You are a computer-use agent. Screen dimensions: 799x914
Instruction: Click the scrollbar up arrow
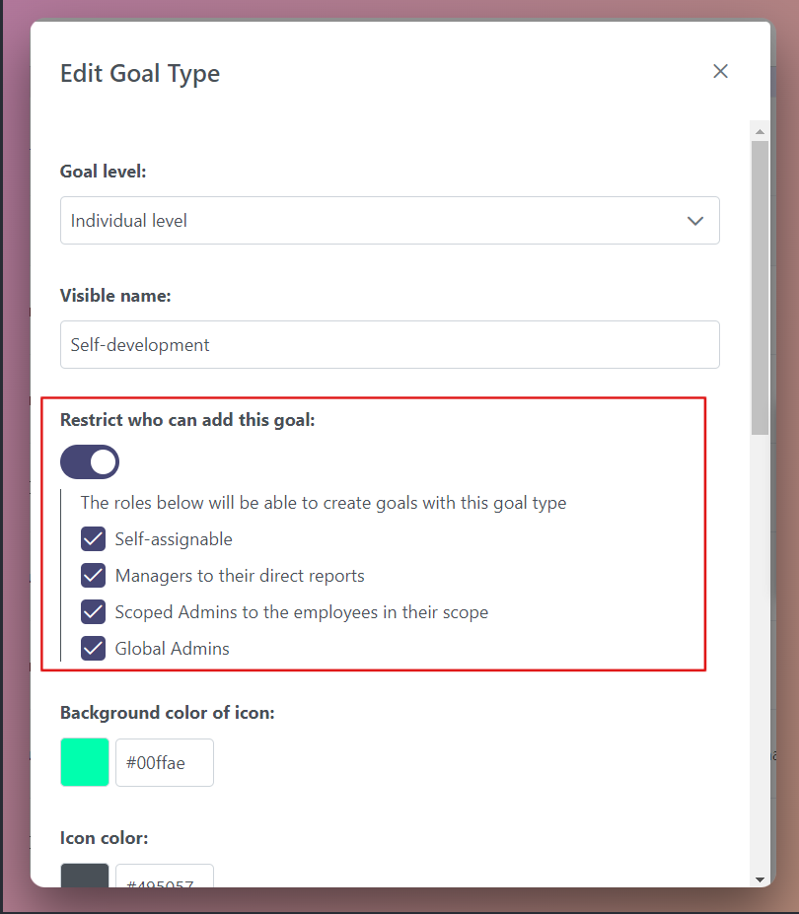tap(760, 130)
